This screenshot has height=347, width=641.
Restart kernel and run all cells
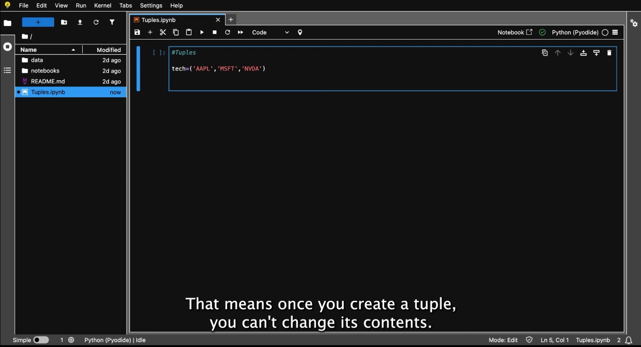click(x=240, y=32)
